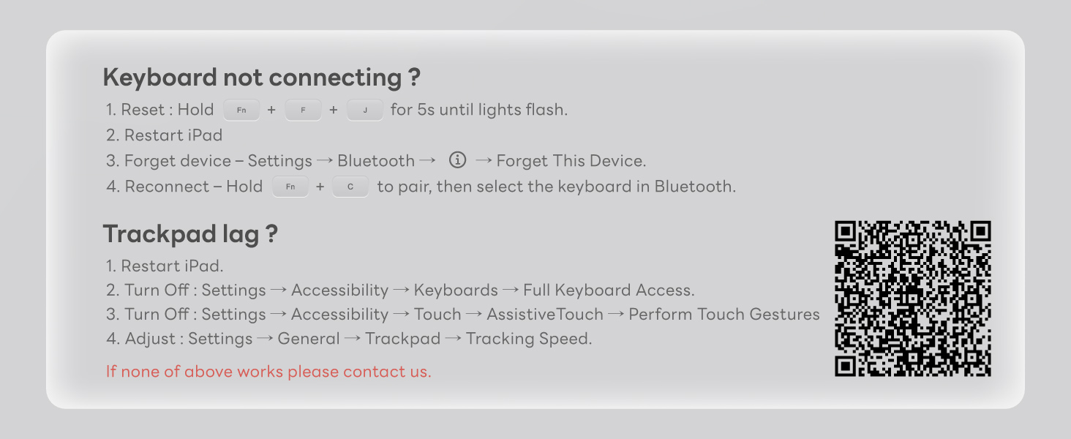Click 'Bluetooth' in the Forget device step
1071x439 pixels.
click(x=376, y=161)
